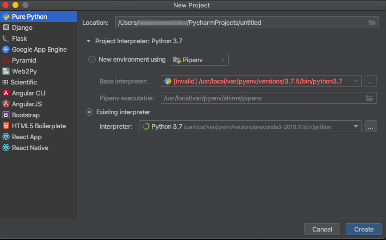
Task: Open the Pipenv environment type dropdown
Action: pyautogui.click(x=199, y=60)
